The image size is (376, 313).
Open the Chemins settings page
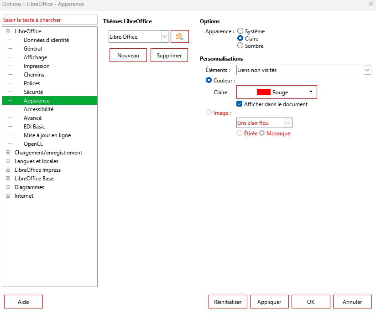(x=34, y=74)
